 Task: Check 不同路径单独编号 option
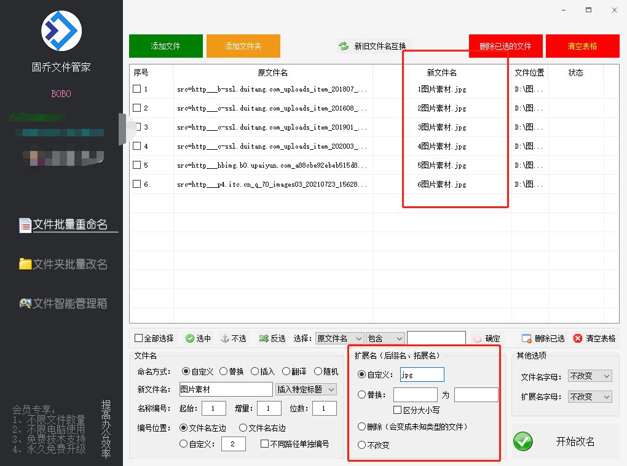coord(264,444)
